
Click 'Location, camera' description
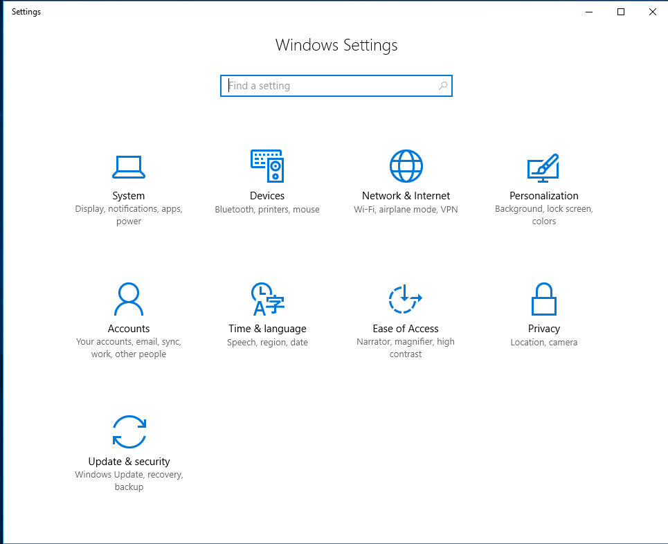[x=544, y=343]
